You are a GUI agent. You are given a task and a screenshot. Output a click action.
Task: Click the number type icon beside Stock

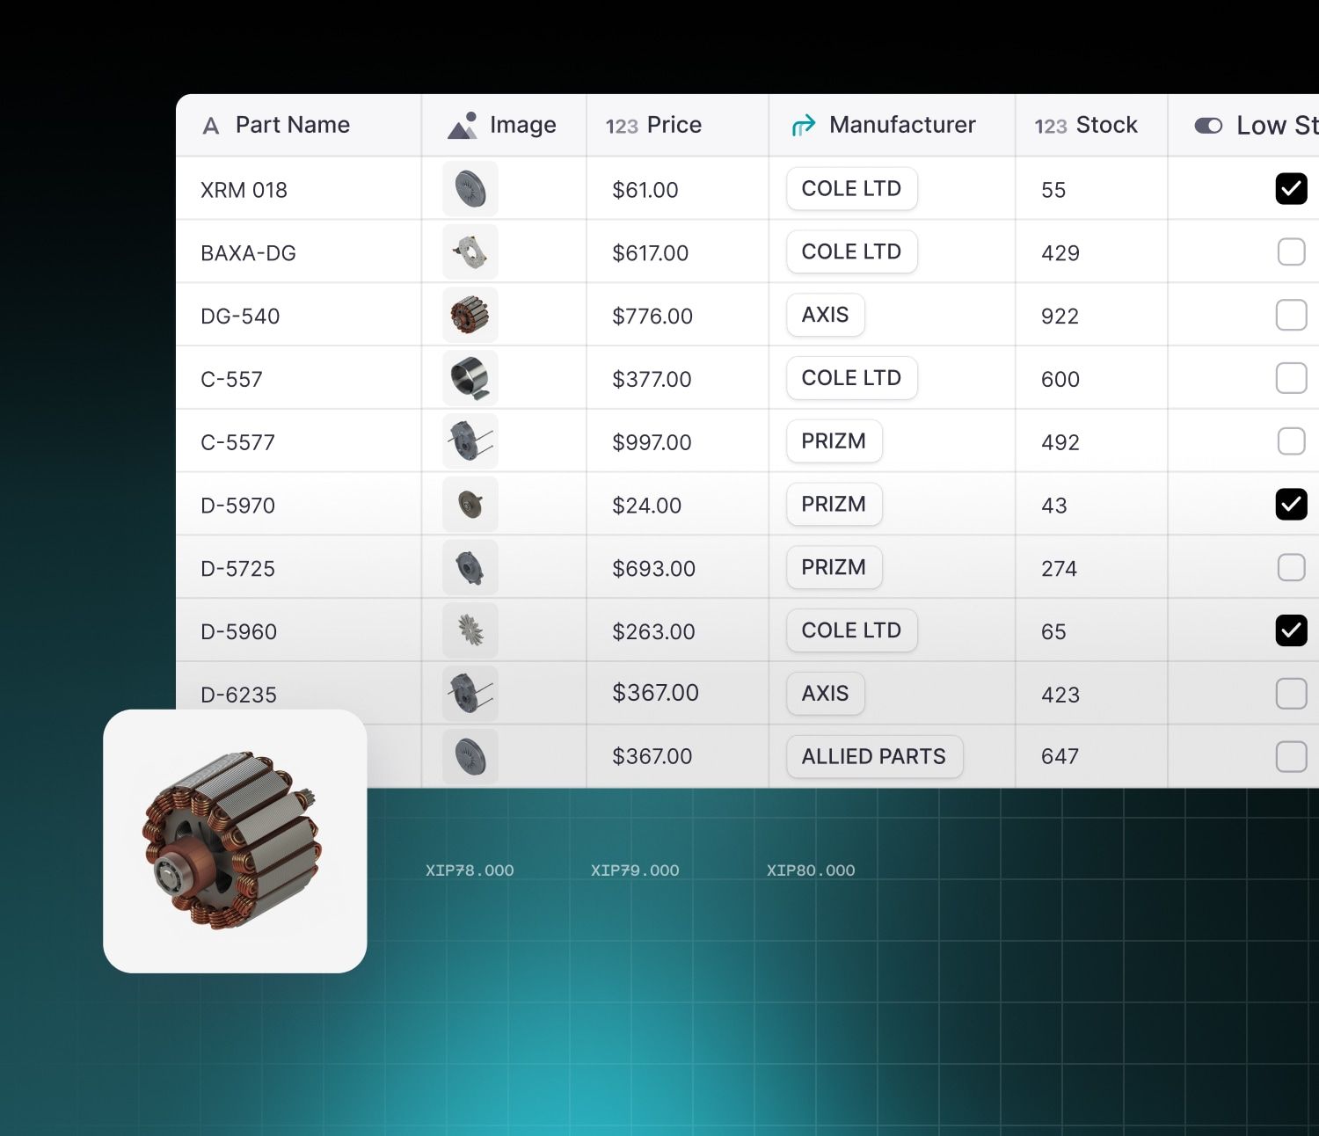1050,127
